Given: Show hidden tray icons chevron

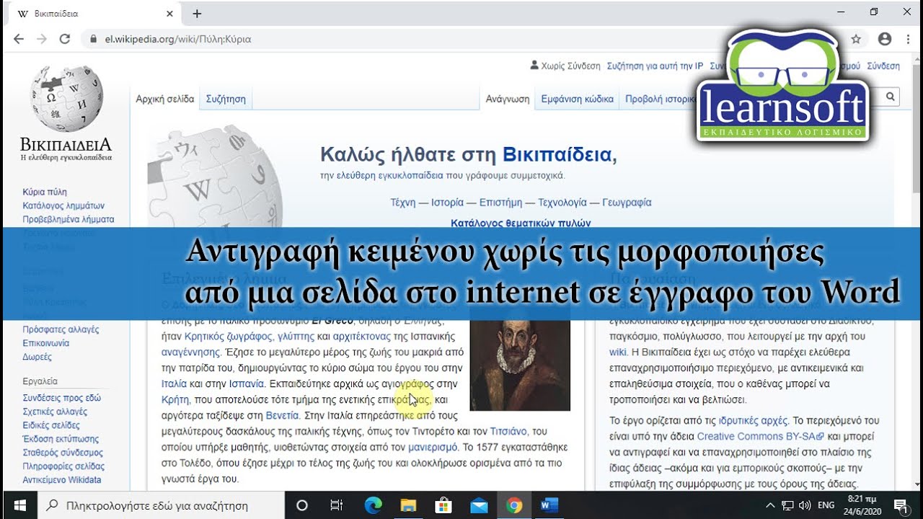Looking at the screenshot, I should click(770, 505).
